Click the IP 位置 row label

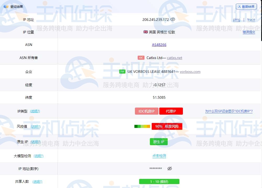28,32
